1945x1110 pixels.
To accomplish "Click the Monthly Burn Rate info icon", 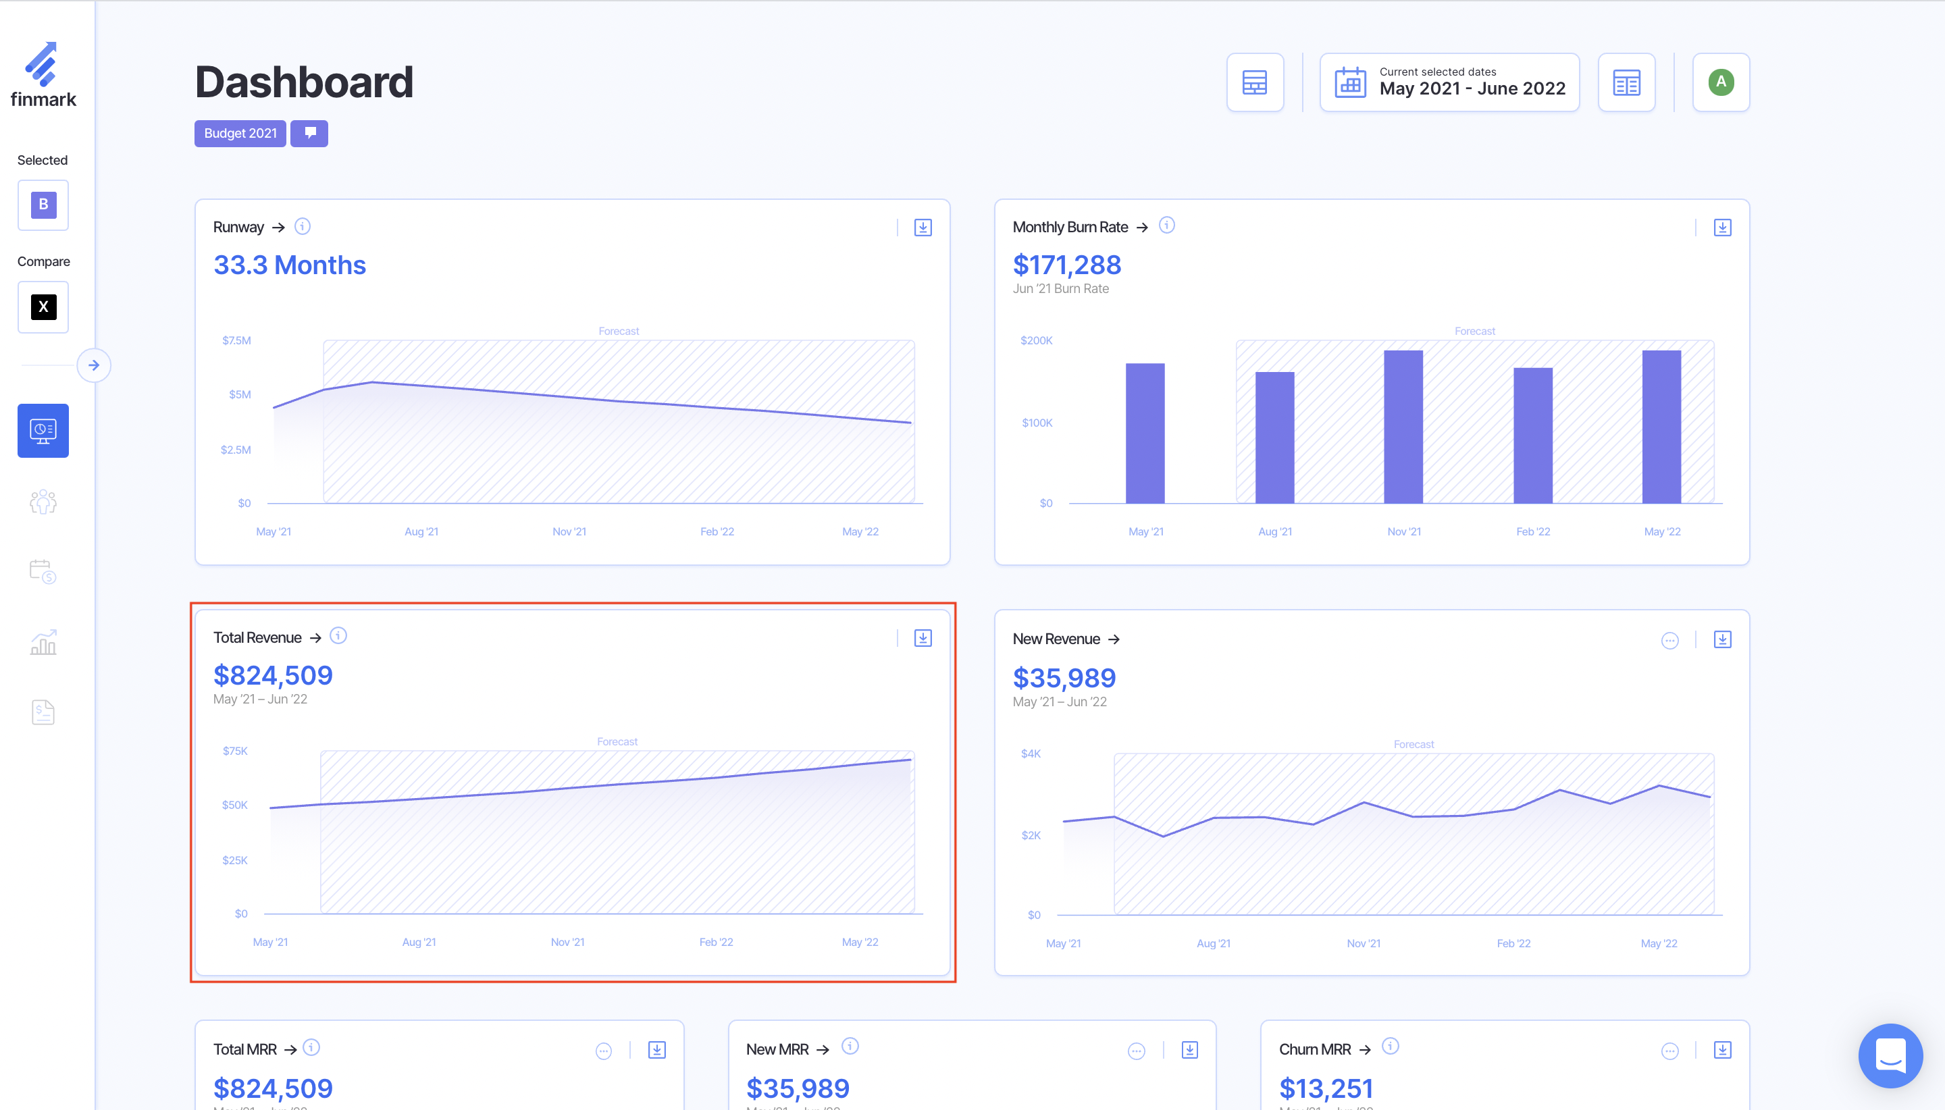I will (x=1166, y=226).
